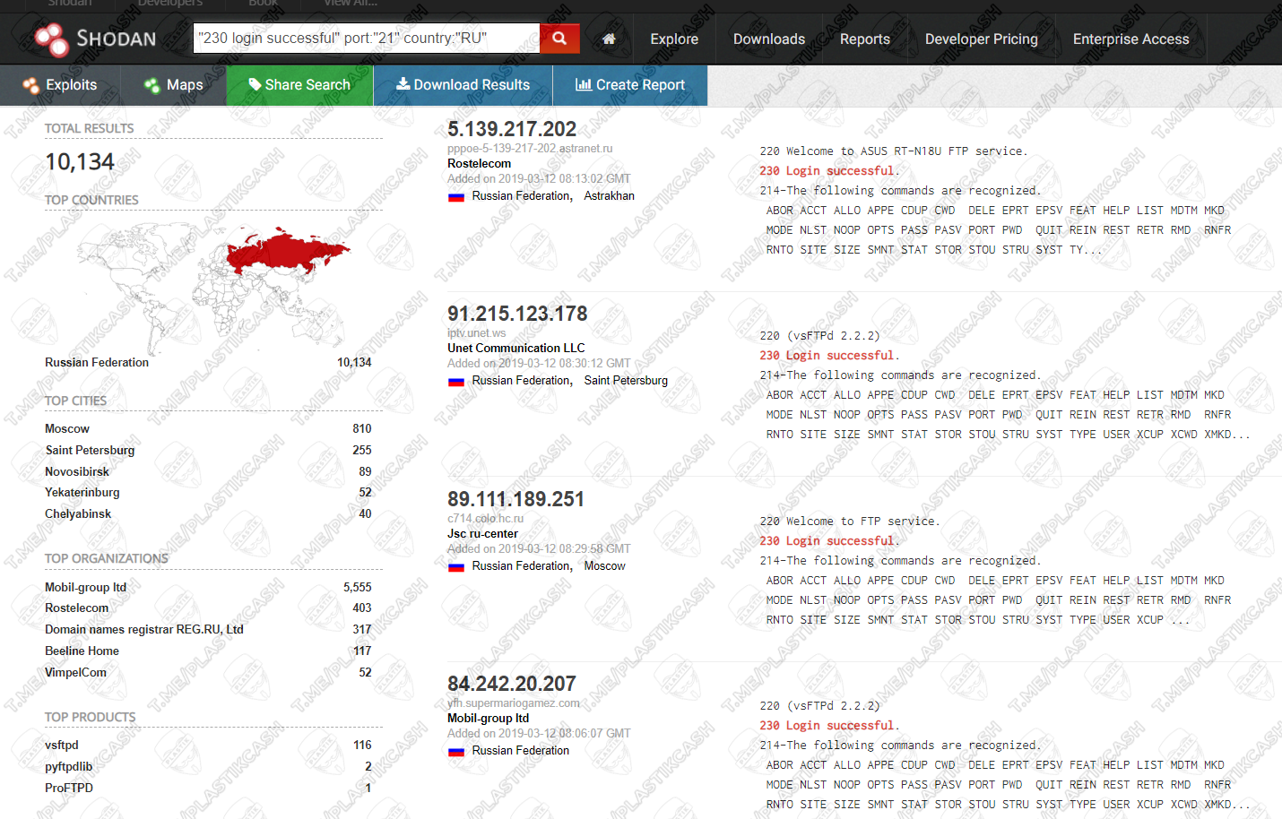Viewport: 1282px width, 819px height.
Task: Create Report from search results
Action: pyautogui.click(x=629, y=85)
